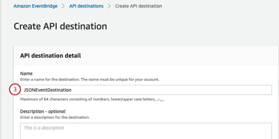
Task: Click inside the Description text area
Action: [x=146, y=131]
